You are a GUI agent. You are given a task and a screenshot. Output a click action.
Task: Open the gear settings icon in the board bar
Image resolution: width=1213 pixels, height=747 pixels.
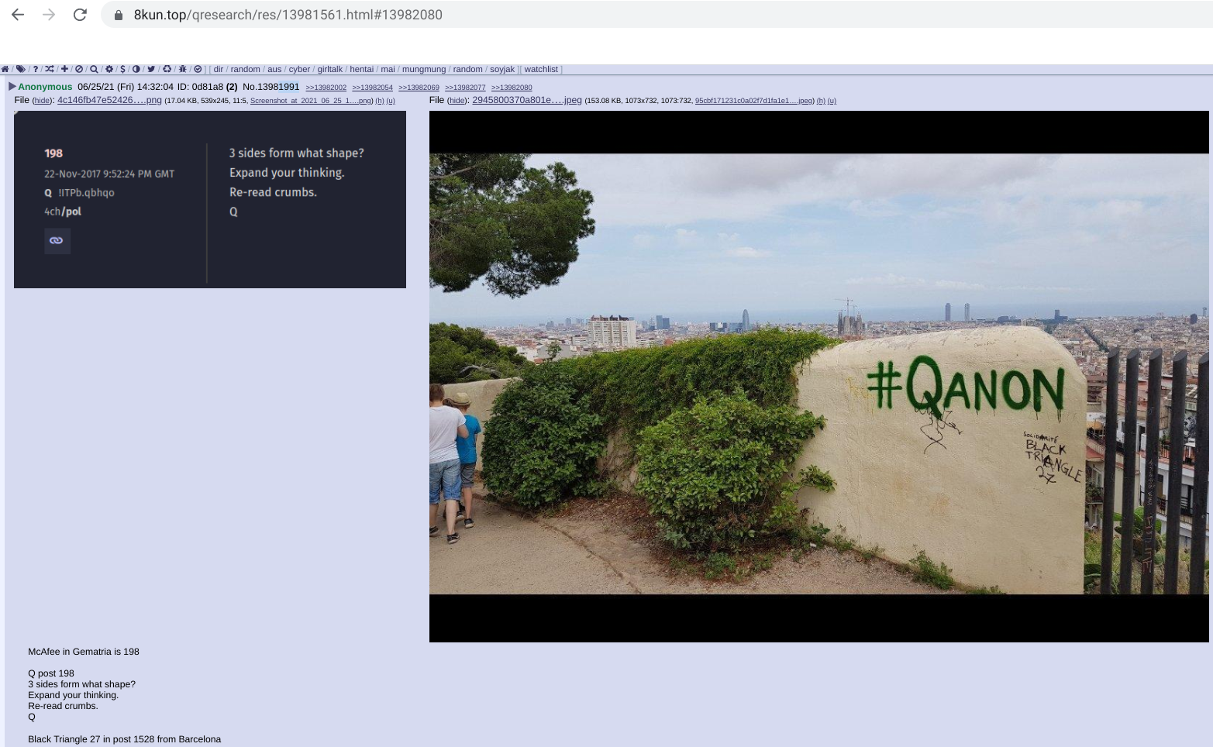109,69
